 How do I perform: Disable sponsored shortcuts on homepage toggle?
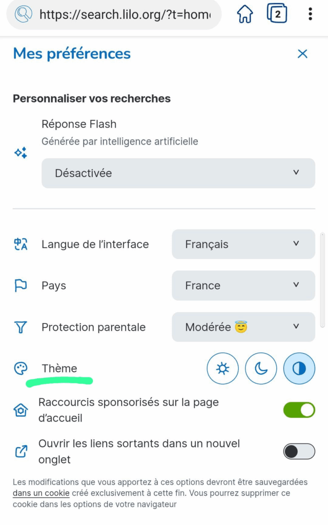click(x=299, y=410)
